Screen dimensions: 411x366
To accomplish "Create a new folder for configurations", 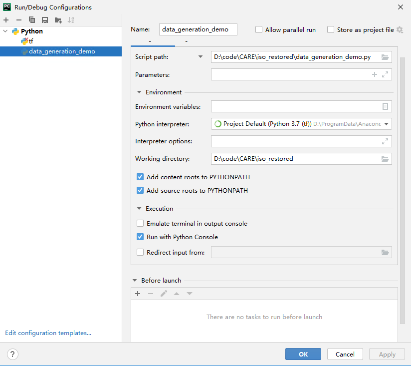I will (58, 20).
